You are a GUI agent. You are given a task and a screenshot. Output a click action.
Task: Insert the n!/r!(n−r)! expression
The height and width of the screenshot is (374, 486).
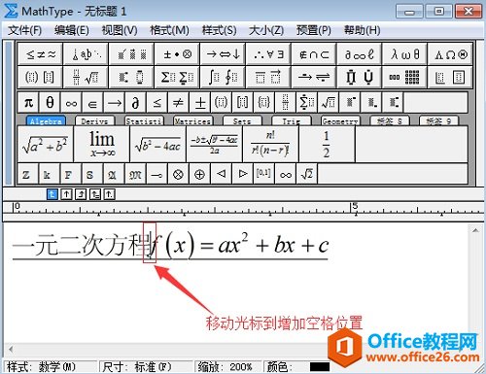click(x=271, y=145)
